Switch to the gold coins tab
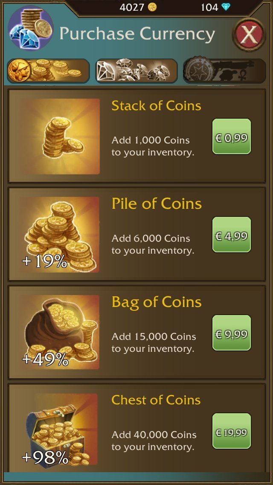273x485 pixels. coord(49,71)
